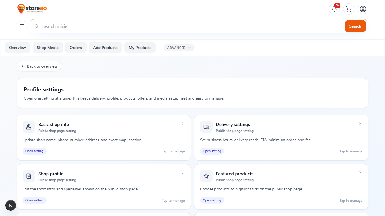Click chevron on Shop profile card

pyautogui.click(x=183, y=173)
